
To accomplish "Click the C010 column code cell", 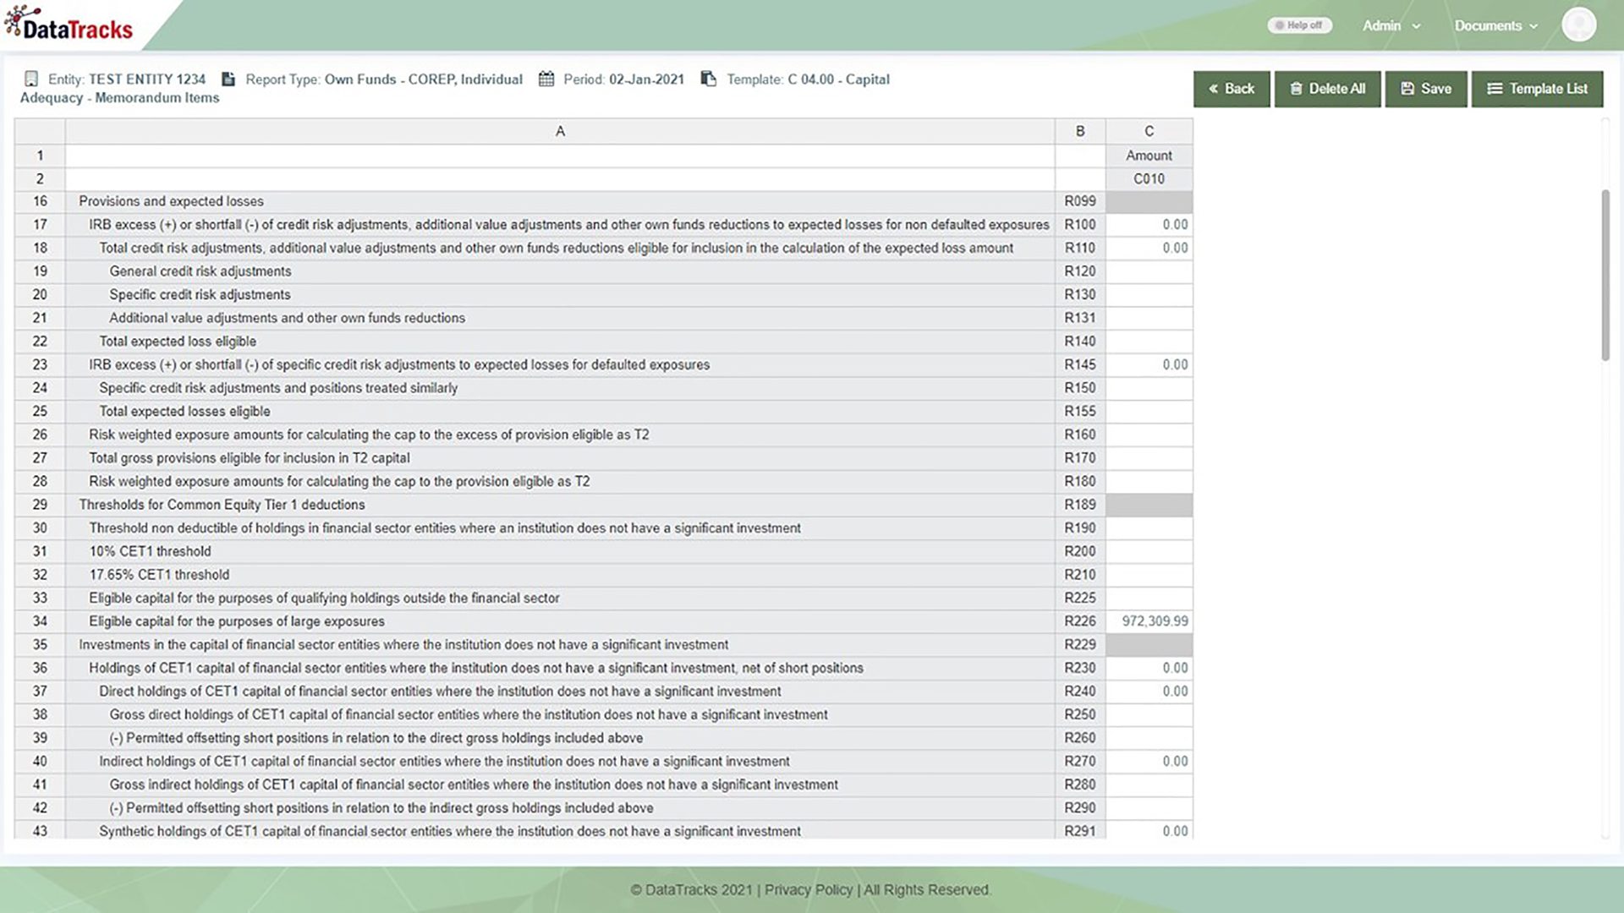I will [1149, 178].
